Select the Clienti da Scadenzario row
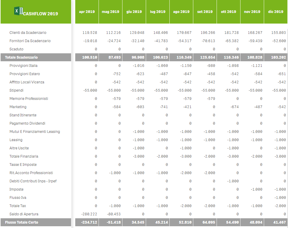This screenshot has width=288, height=228. coord(28,33)
